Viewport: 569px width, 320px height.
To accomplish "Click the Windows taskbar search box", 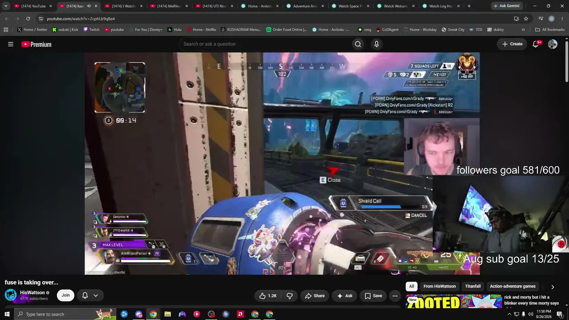I will [x=65, y=314].
